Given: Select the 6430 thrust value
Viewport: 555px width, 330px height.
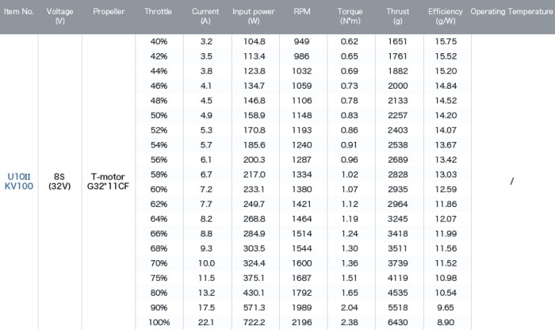Looking at the screenshot, I should 397,322.
